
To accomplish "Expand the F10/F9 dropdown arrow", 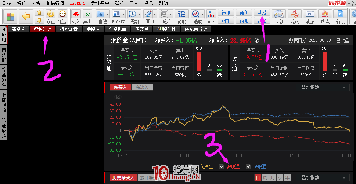I will 123,14.
